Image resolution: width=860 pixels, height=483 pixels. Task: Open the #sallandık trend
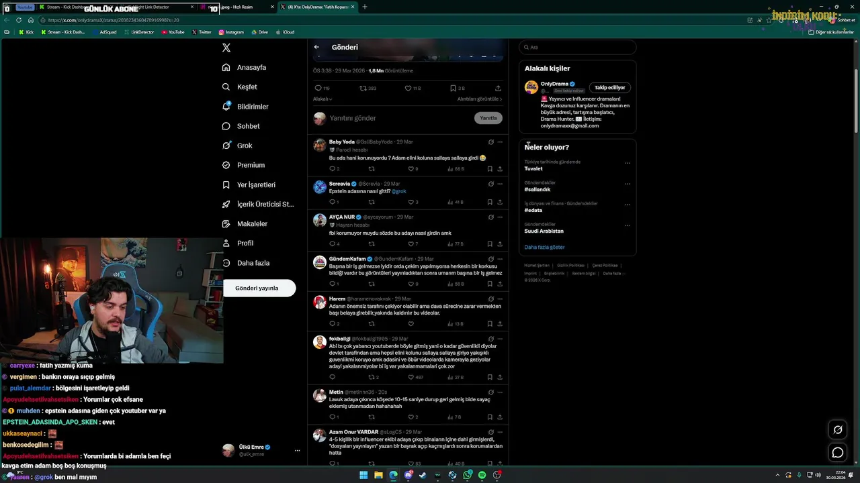click(x=537, y=189)
